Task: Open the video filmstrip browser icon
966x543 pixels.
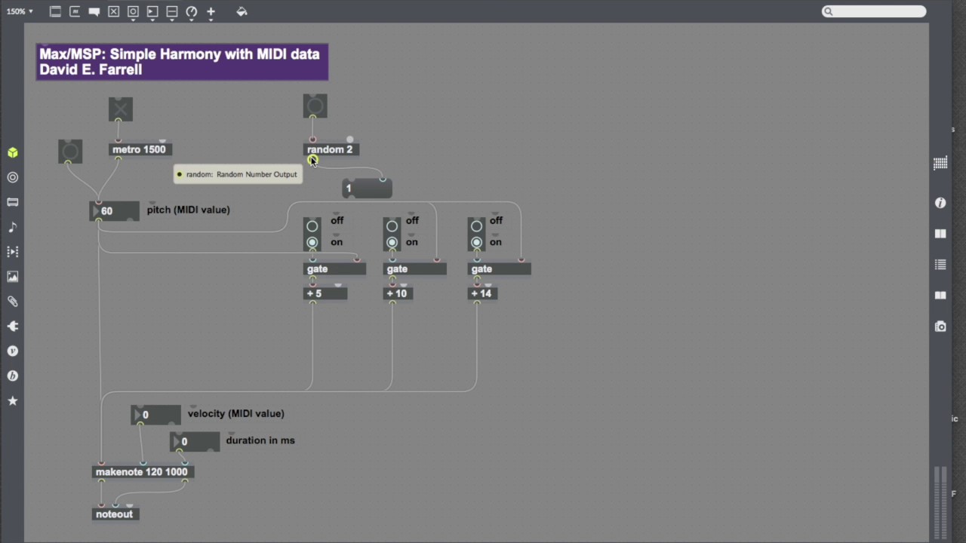Action: [13, 252]
